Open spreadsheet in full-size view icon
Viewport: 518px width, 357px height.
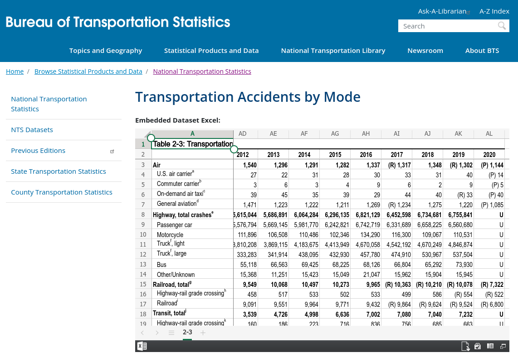pos(503,346)
